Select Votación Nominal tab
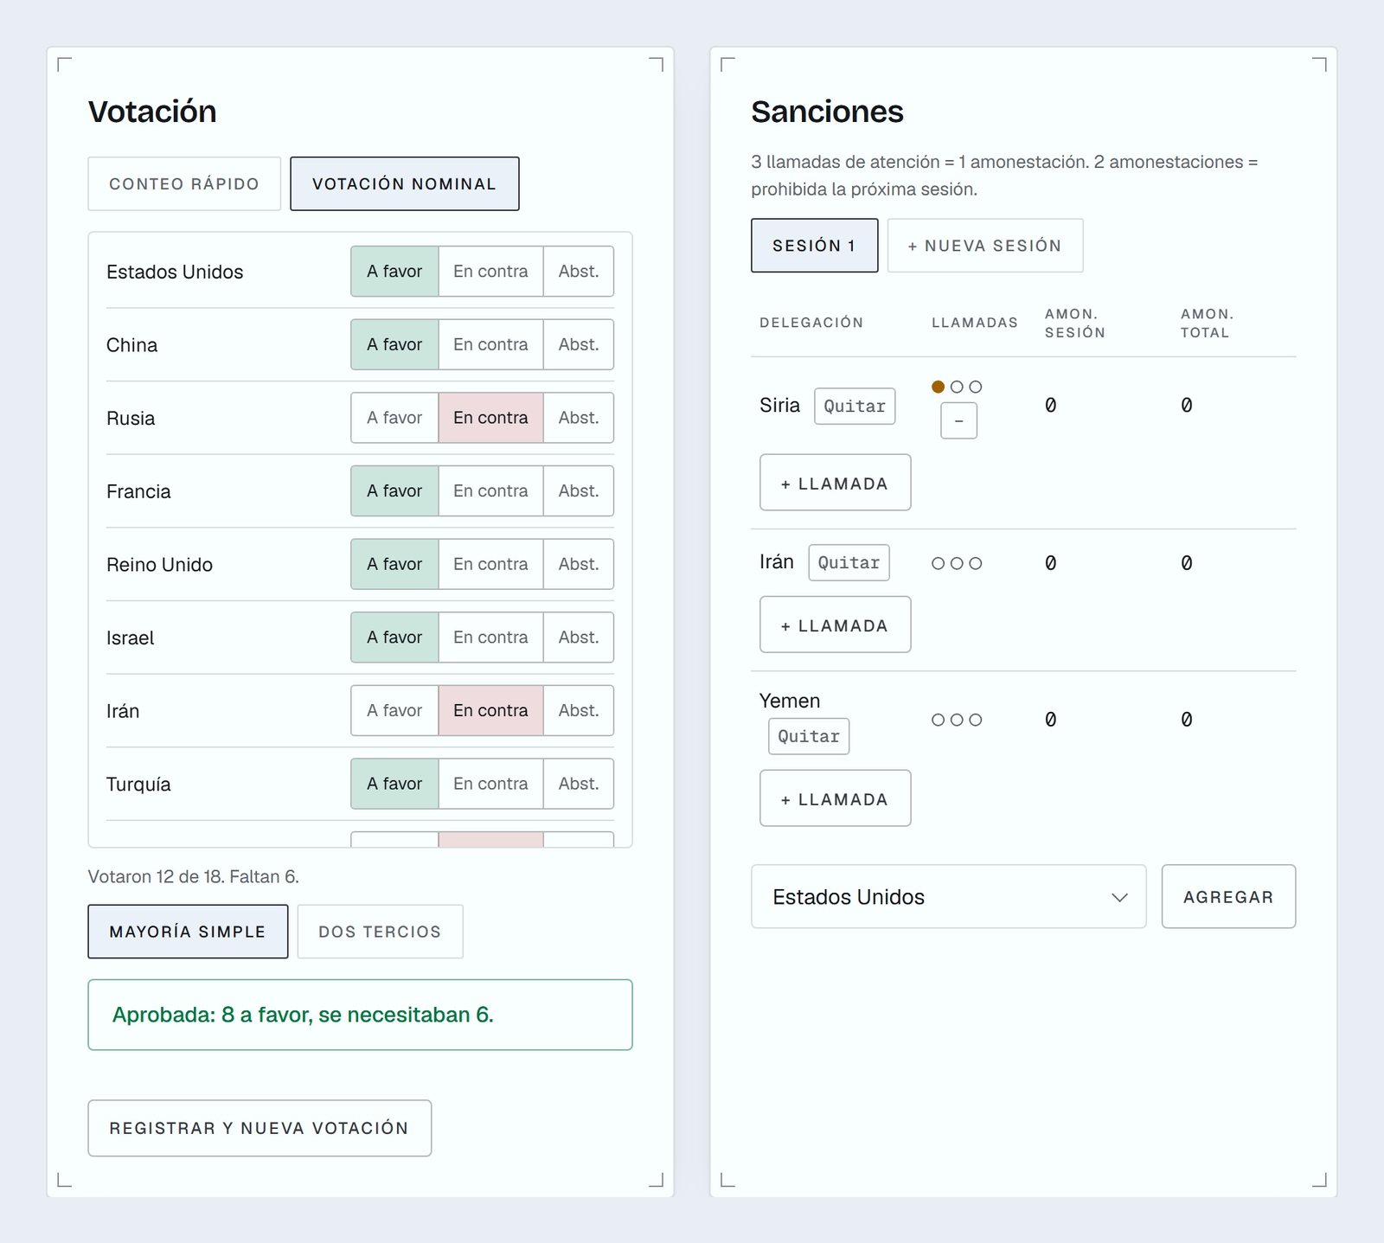This screenshot has height=1243, width=1384. (404, 183)
